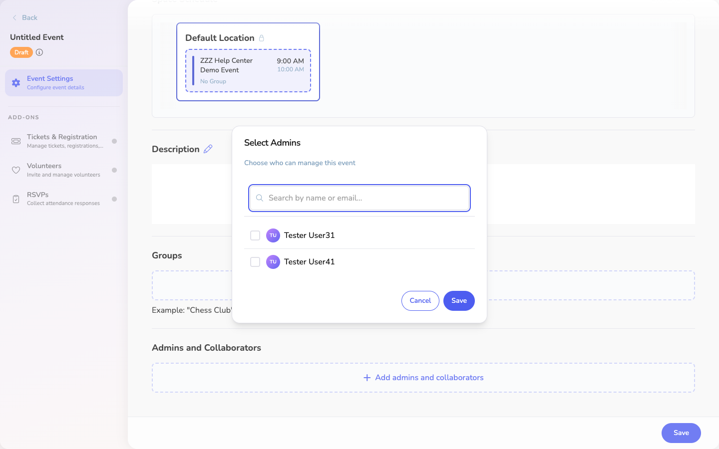Check the Tester User41 checkbox
The image size is (719, 449).
coord(255,262)
